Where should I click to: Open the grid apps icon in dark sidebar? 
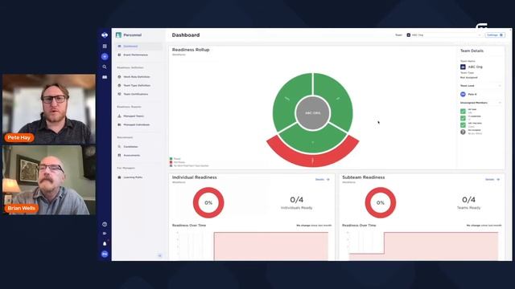pos(105,47)
